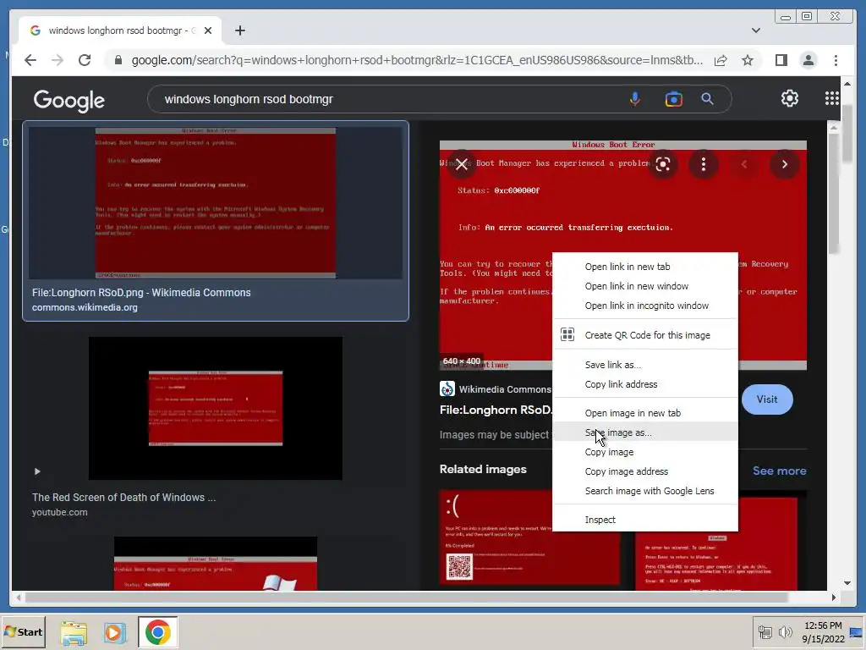This screenshot has height=650, width=866.
Task: Bookmark this tab with the star icon
Action: click(x=748, y=60)
